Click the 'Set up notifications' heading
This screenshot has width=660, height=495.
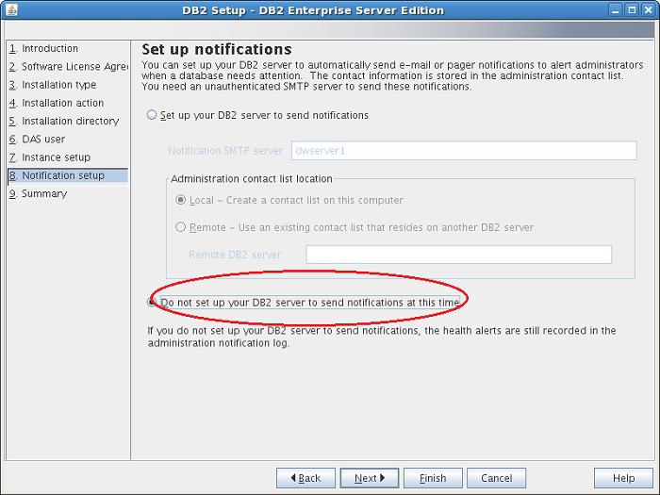217,49
